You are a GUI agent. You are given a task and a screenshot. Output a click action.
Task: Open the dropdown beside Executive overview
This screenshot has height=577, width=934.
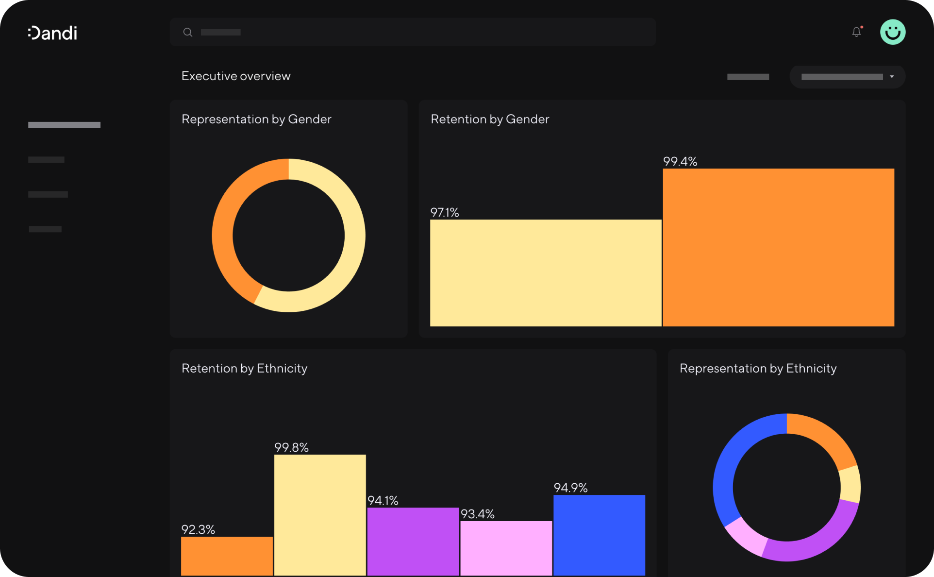(x=842, y=77)
